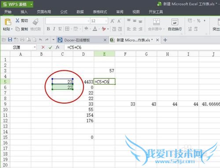Open the Name Box SUM dropdown
The width and height of the screenshot is (220, 168).
35,47
